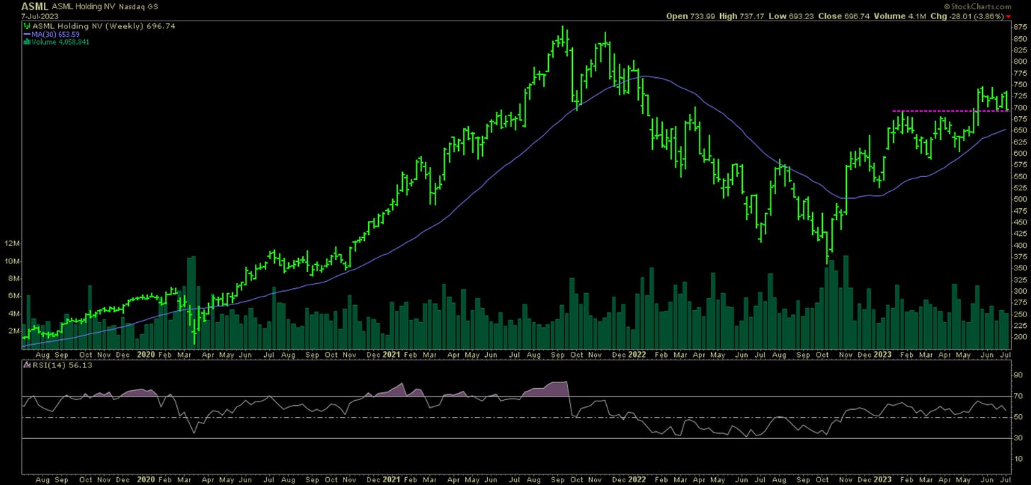1031x485 pixels.
Task: Click the 500 price axis label
Action: point(1020,199)
